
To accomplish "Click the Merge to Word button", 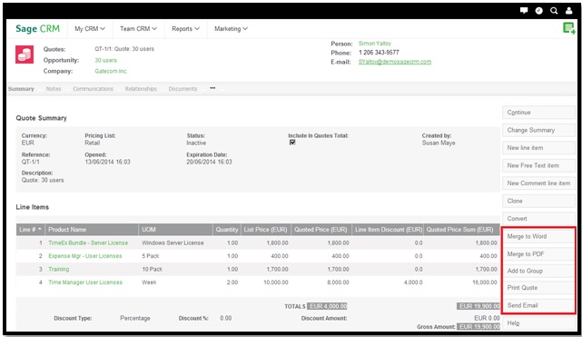I will (538, 236).
